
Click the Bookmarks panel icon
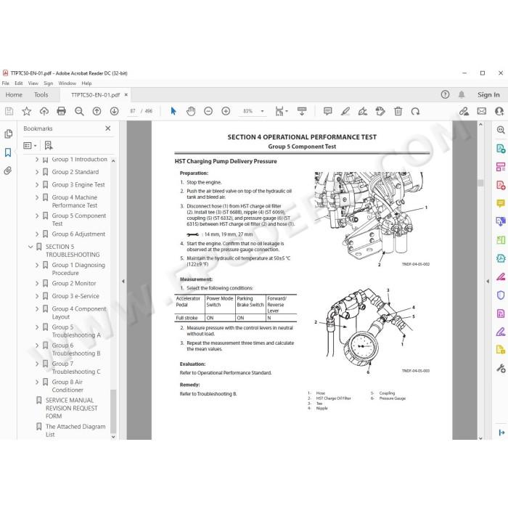pos(8,152)
